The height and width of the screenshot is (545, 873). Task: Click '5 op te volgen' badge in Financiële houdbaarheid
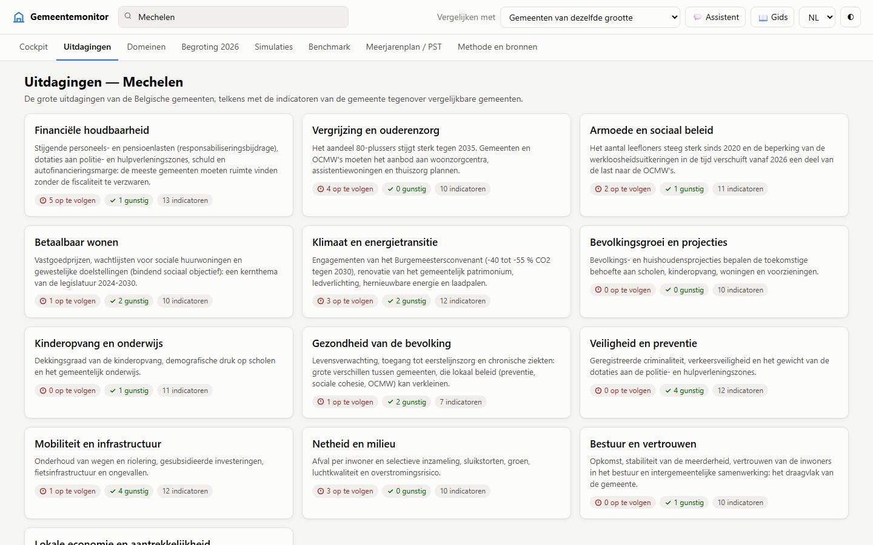click(x=68, y=200)
